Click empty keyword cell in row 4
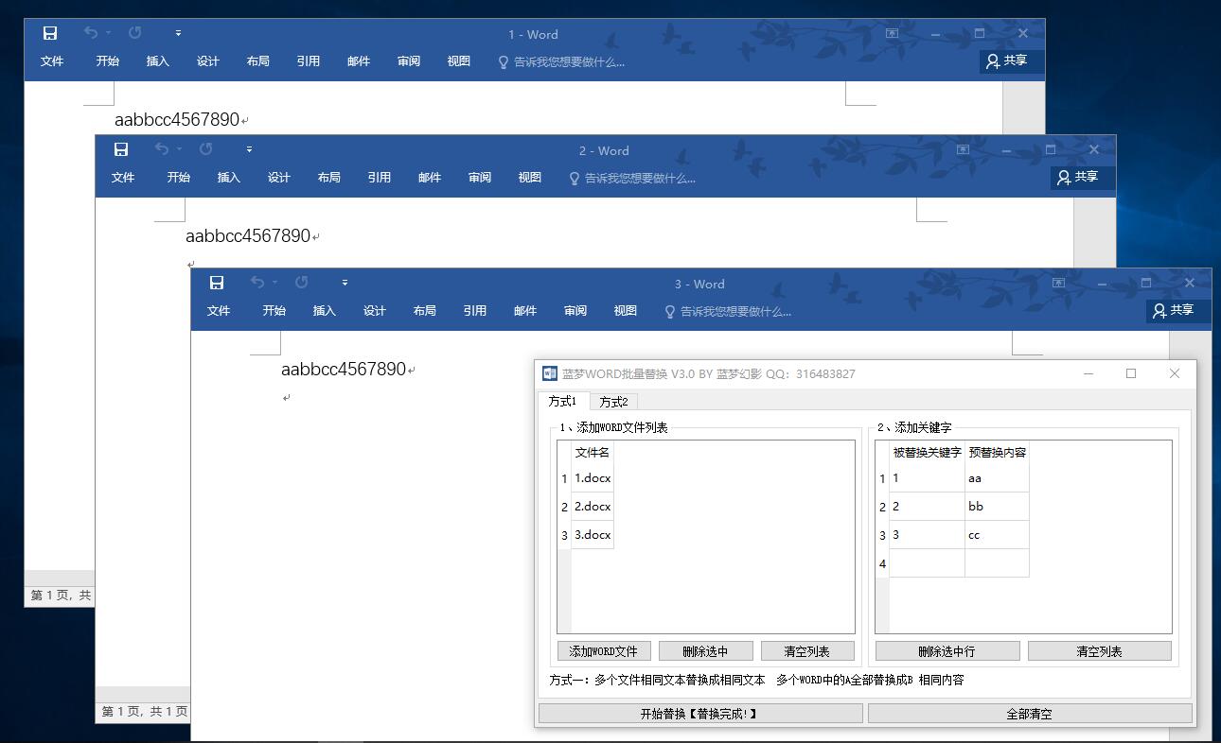 pos(927,563)
